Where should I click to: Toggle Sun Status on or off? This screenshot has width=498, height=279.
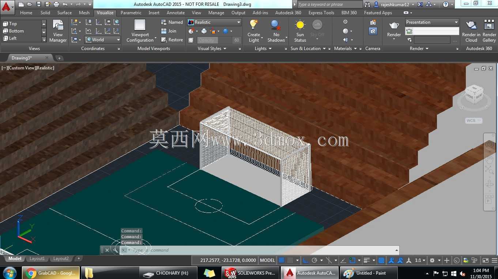tap(300, 31)
